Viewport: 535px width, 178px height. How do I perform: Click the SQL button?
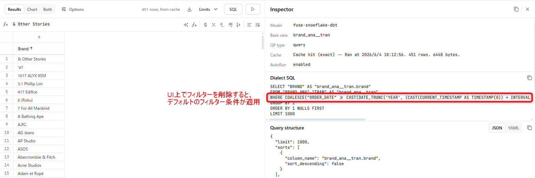(233, 10)
